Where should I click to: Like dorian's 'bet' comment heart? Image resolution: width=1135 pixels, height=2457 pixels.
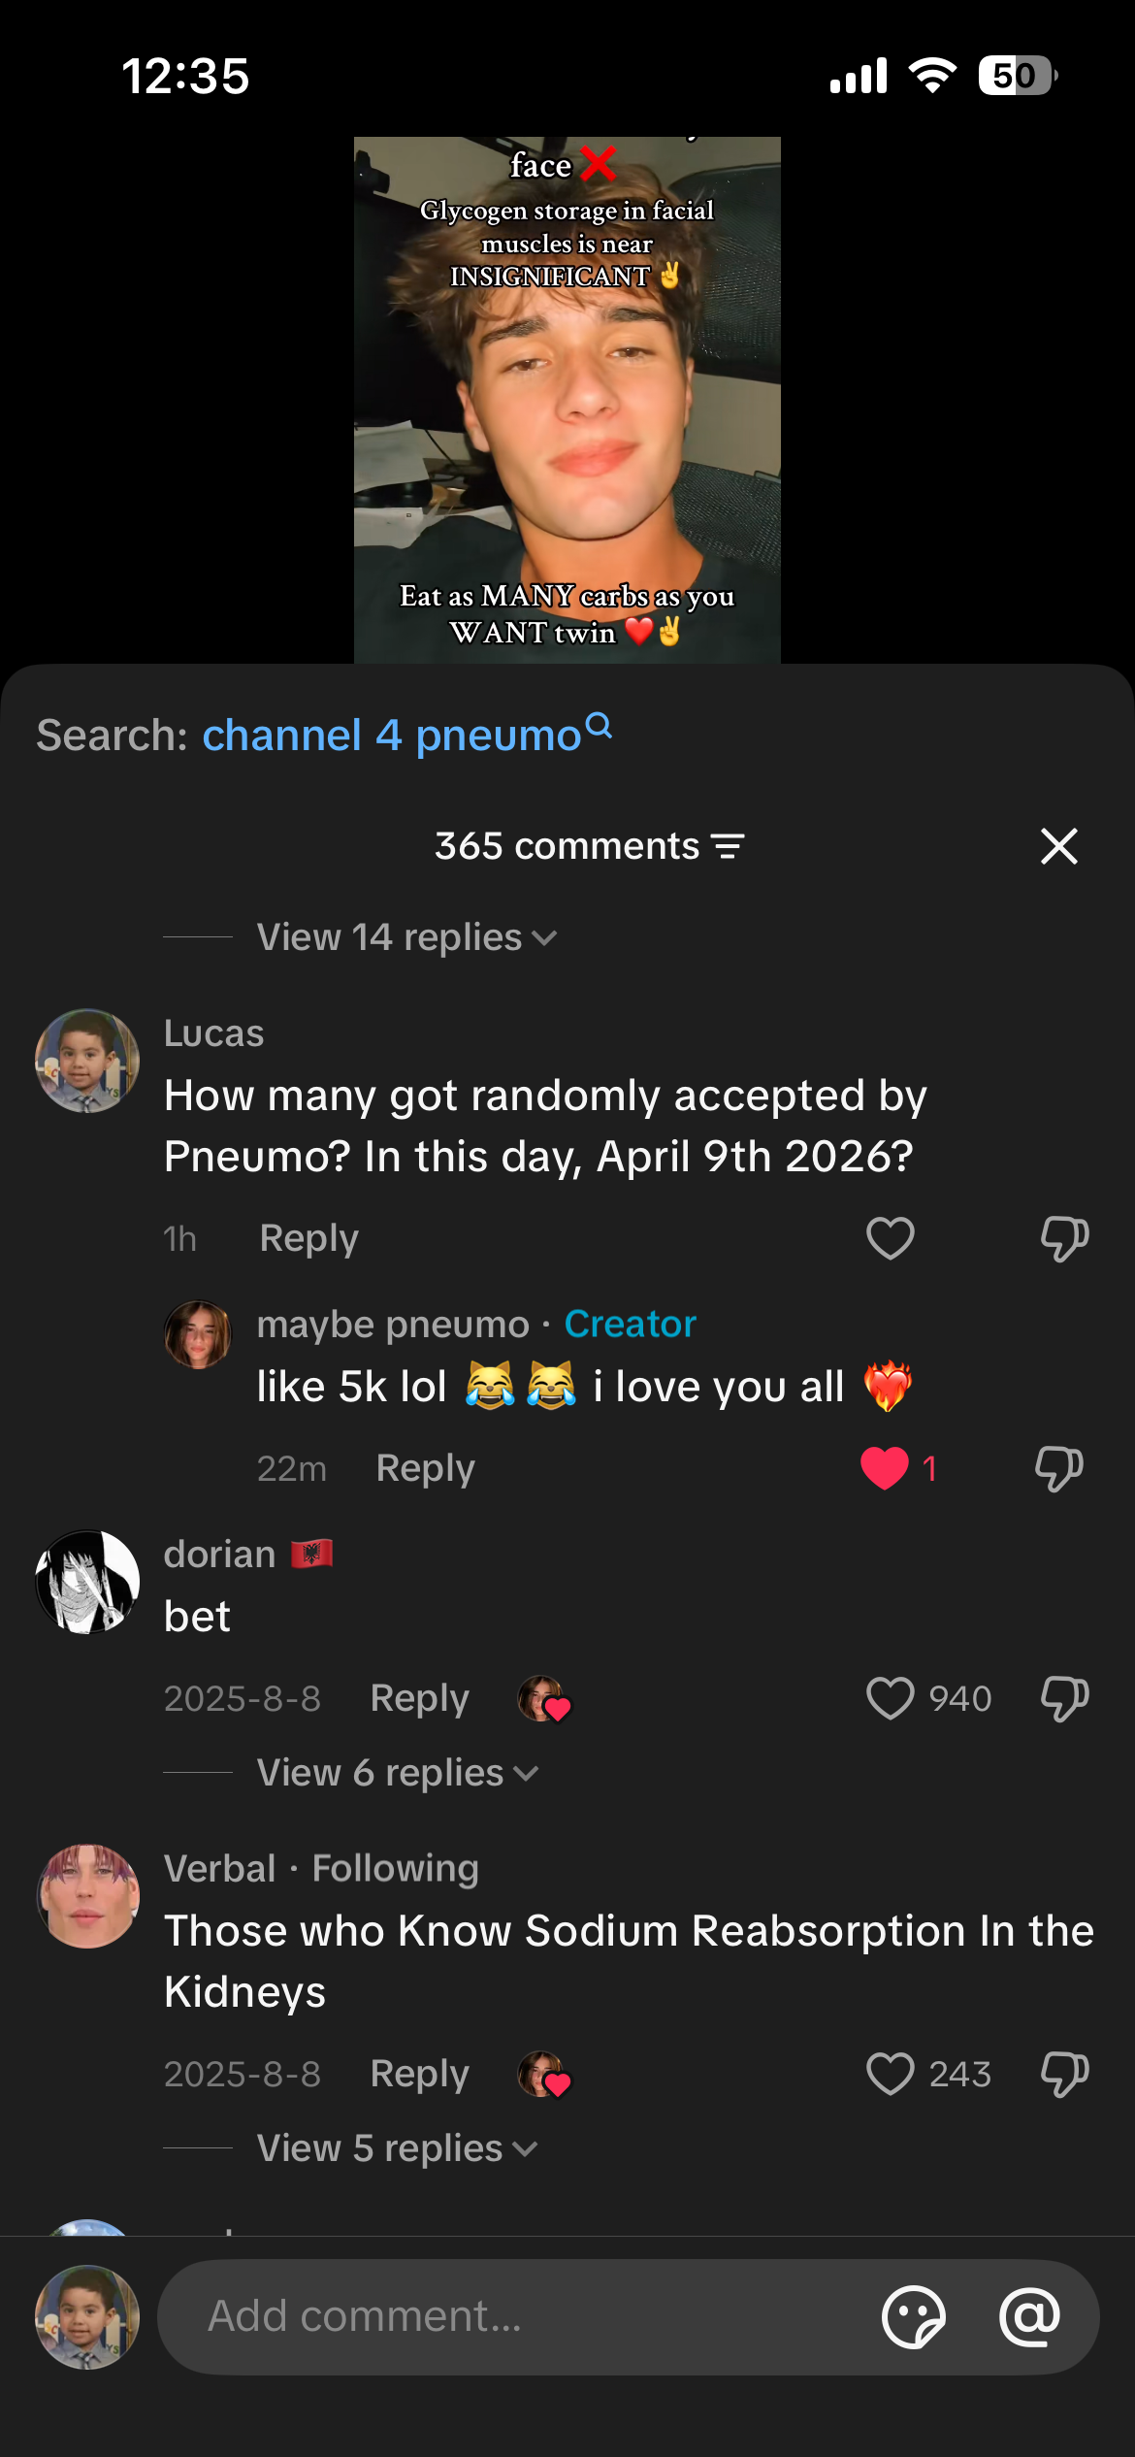click(x=890, y=1698)
